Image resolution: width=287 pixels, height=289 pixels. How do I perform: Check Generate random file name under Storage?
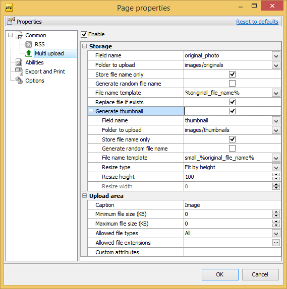232,83
